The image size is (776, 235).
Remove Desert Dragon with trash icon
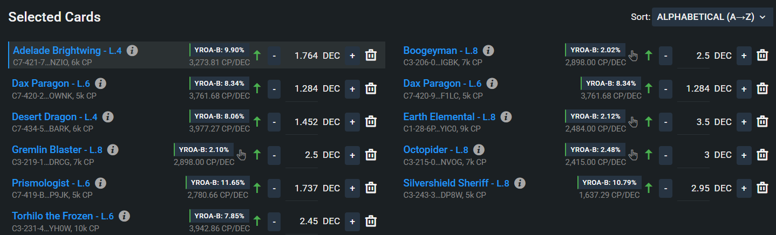coord(371,122)
